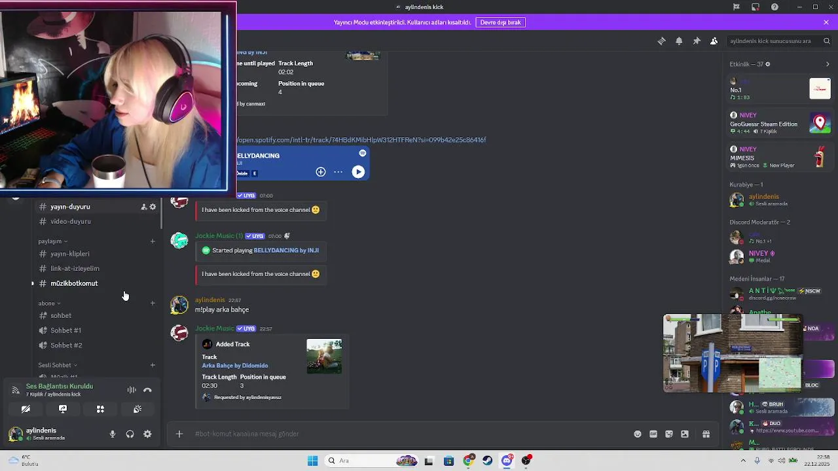
Task: Open user settings gear
Action: coord(147,434)
